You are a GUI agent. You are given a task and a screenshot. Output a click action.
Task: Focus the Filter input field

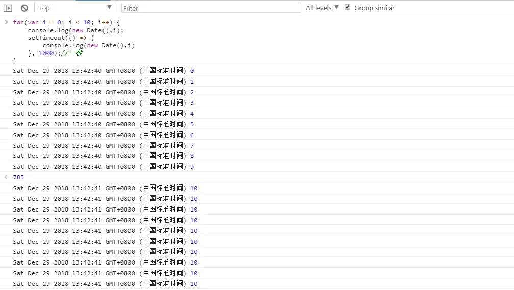[x=211, y=8]
